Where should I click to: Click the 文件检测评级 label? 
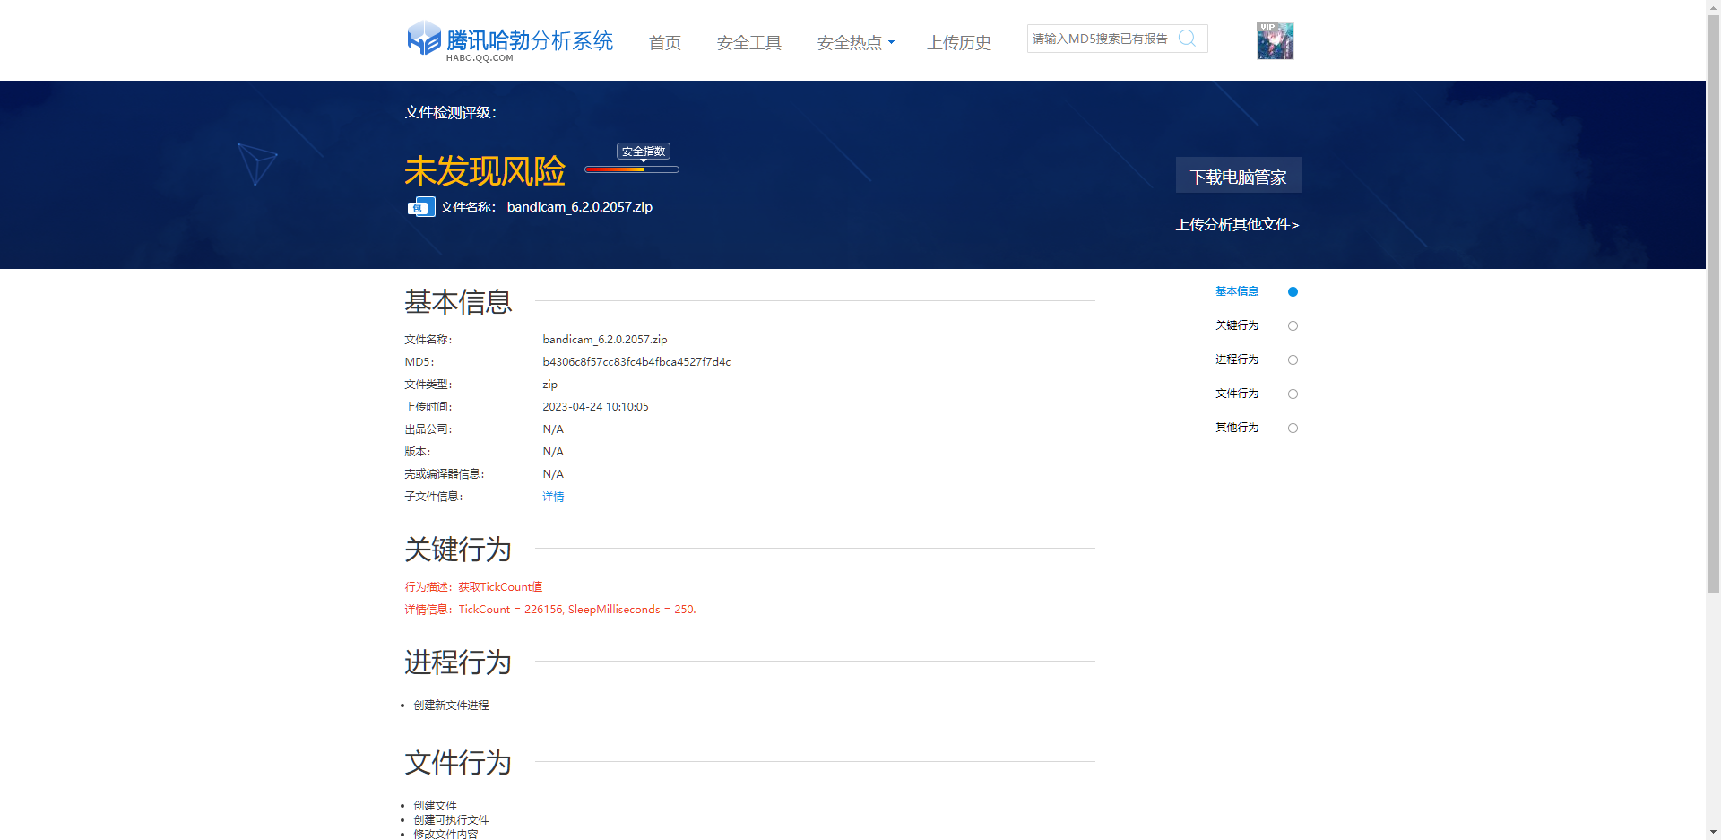pyautogui.click(x=450, y=112)
